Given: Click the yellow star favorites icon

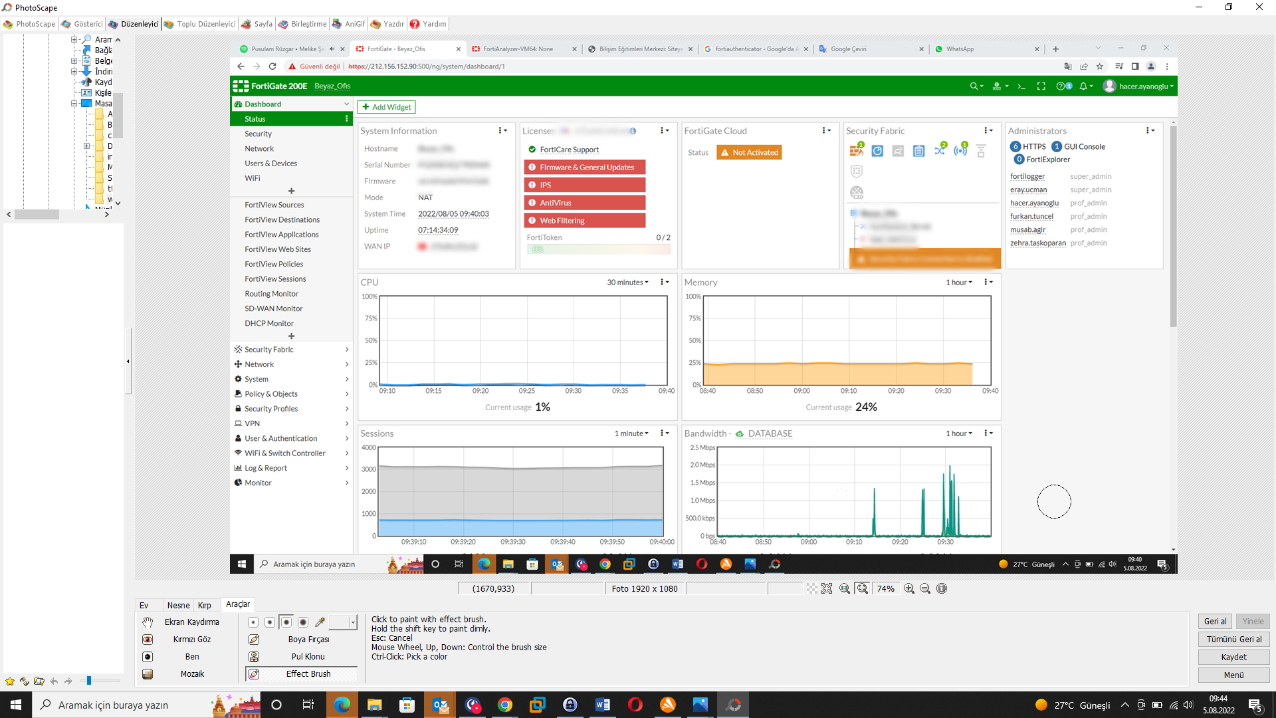Looking at the screenshot, I should point(10,681).
